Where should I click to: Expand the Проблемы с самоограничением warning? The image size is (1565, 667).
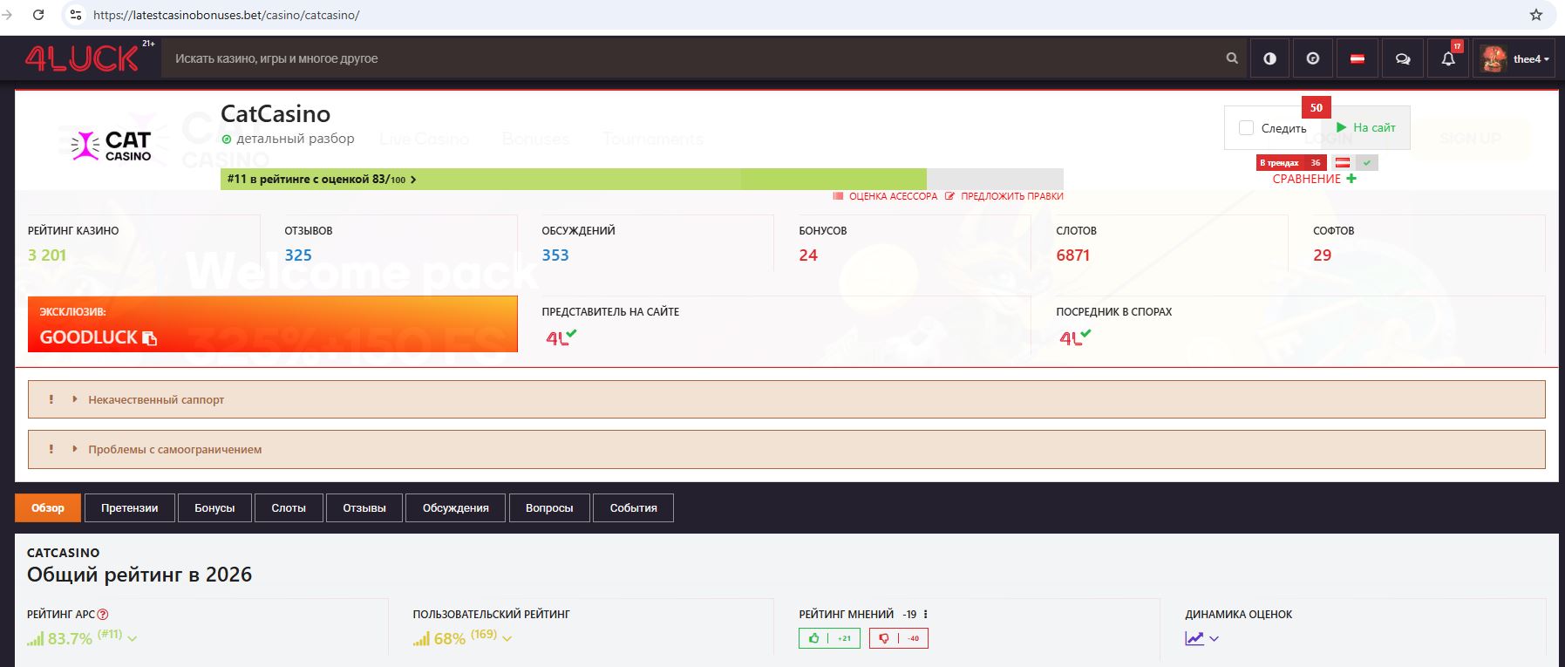(x=174, y=449)
